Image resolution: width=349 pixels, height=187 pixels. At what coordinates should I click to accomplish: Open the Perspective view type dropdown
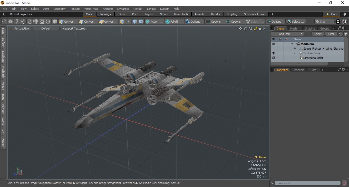tap(22, 29)
